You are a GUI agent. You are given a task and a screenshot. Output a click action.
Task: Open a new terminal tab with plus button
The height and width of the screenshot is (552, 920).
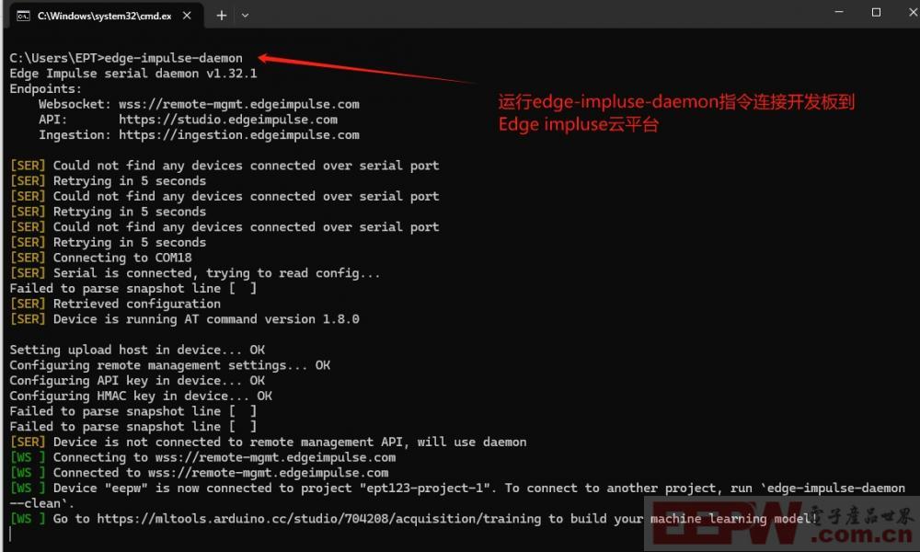[221, 16]
